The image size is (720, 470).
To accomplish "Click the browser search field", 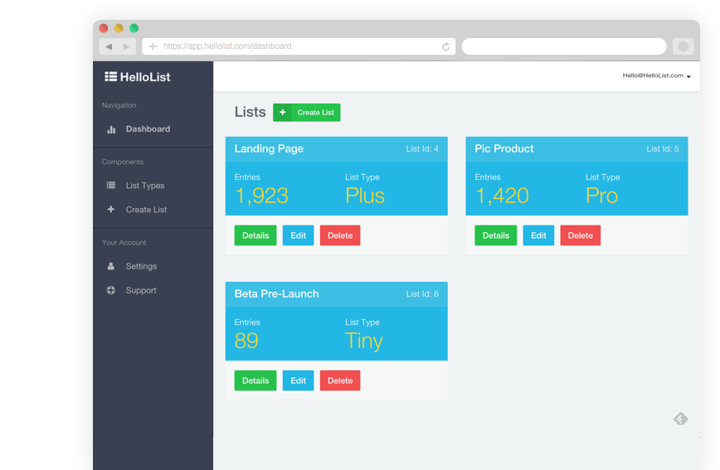I will pyautogui.click(x=564, y=46).
